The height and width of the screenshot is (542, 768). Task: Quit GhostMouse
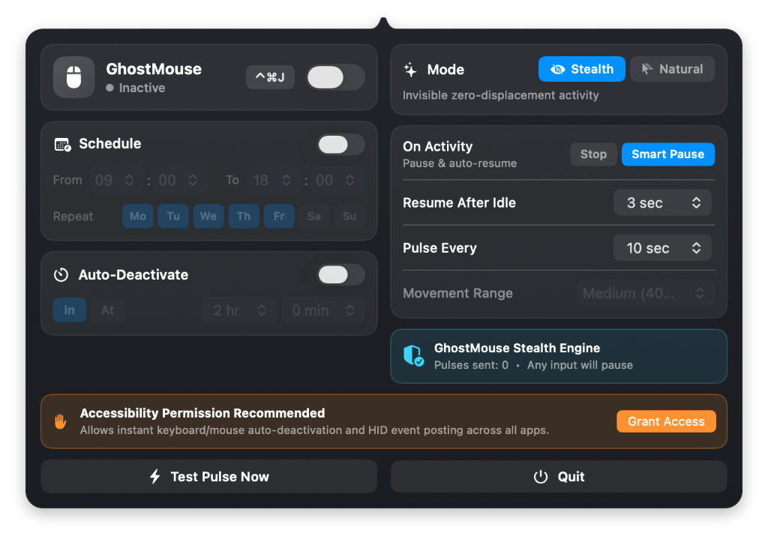[x=559, y=476]
